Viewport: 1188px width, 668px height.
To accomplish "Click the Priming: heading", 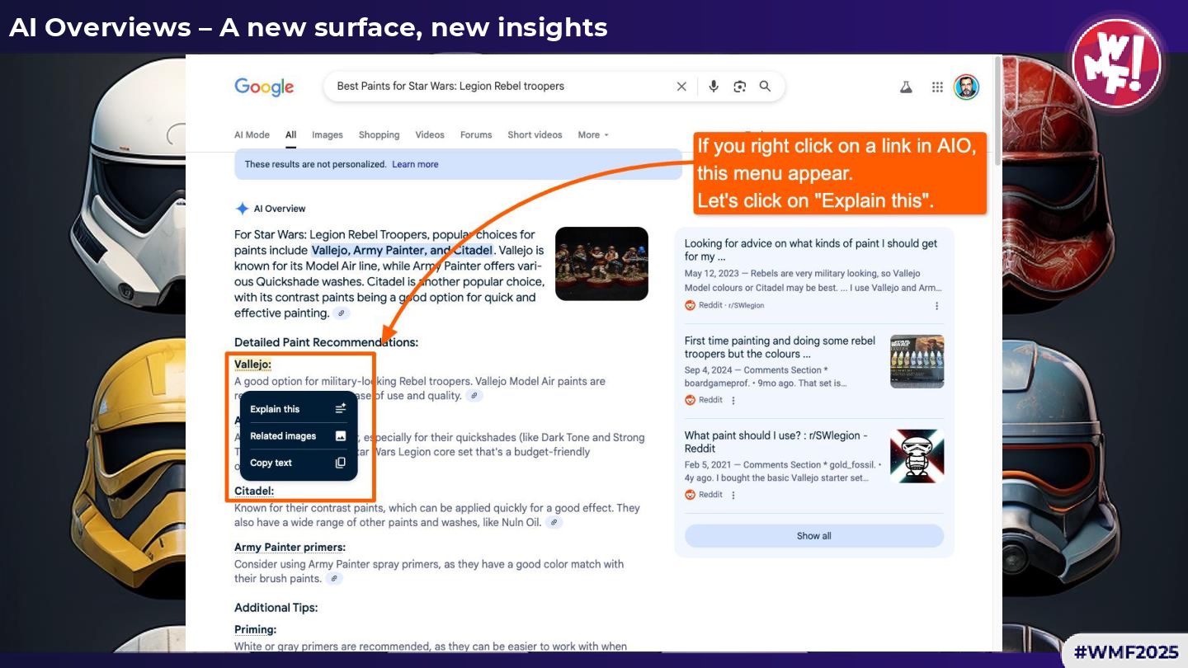I will 255,630.
